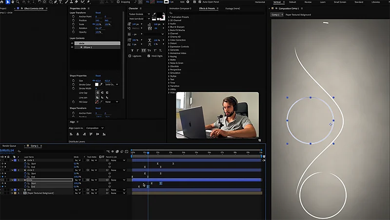Screen dimensions: 390x220
Task: Select the Brush tool
Action: point(67,2)
